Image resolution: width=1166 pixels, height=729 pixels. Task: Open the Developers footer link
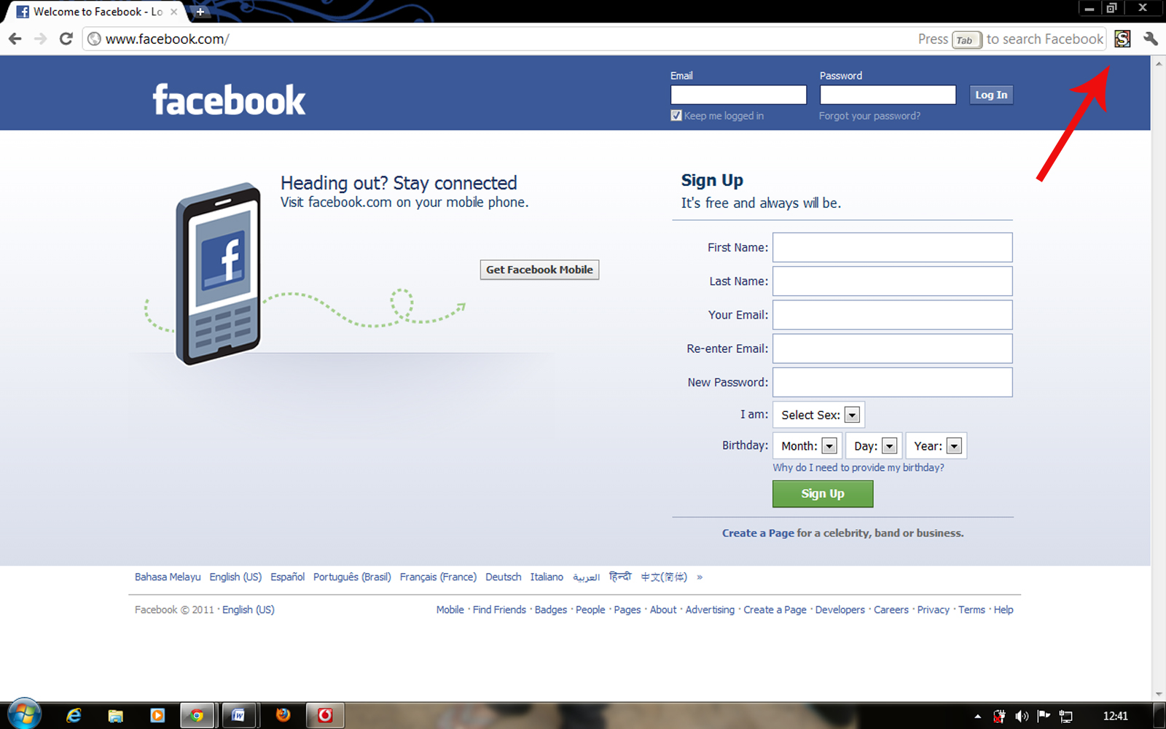(x=840, y=609)
